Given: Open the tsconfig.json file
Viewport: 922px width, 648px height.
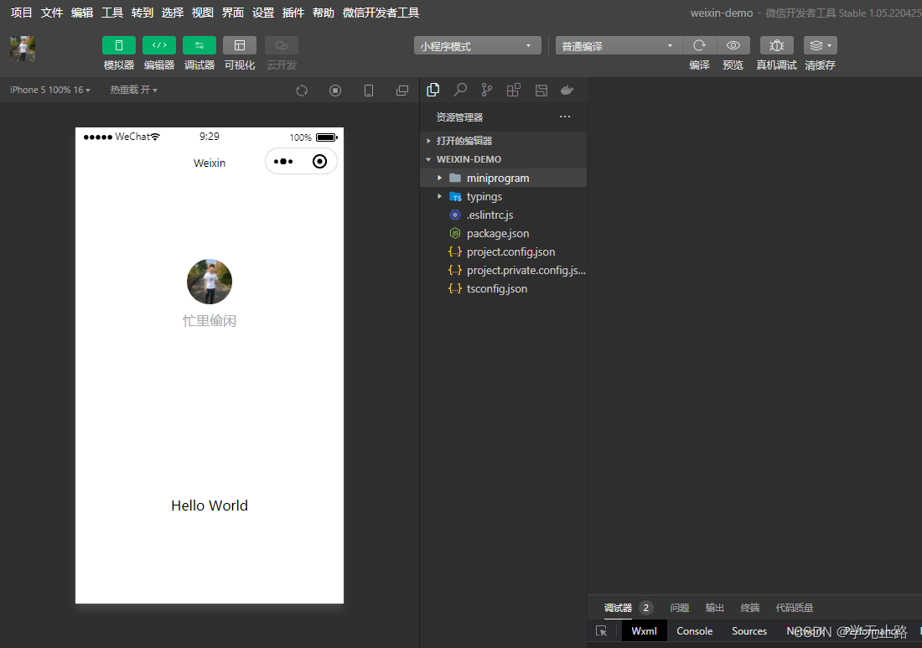Looking at the screenshot, I should click(504, 288).
